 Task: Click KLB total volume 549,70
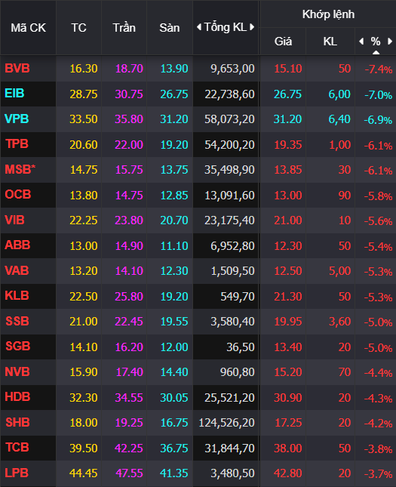pyautogui.click(x=238, y=297)
